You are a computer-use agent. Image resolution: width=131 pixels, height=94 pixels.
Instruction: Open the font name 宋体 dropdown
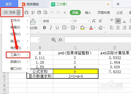coord(71,21)
